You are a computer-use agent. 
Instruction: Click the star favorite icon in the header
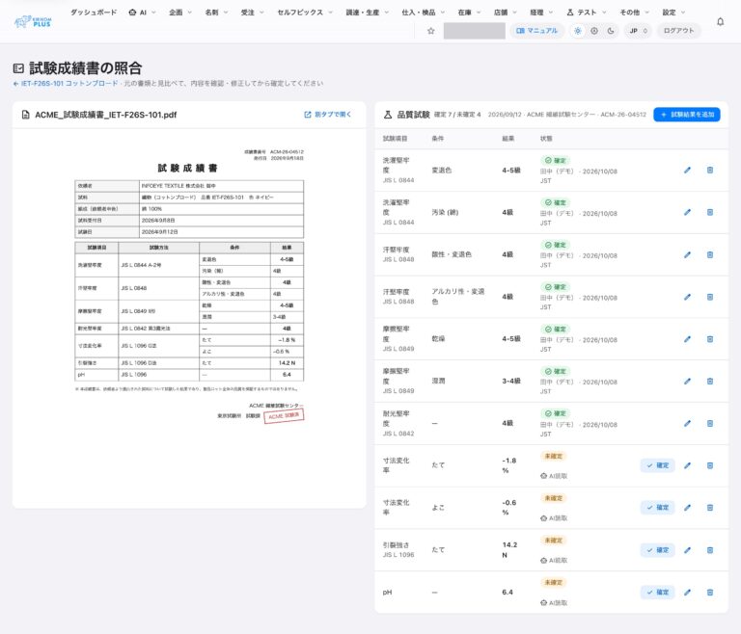pos(430,31)
